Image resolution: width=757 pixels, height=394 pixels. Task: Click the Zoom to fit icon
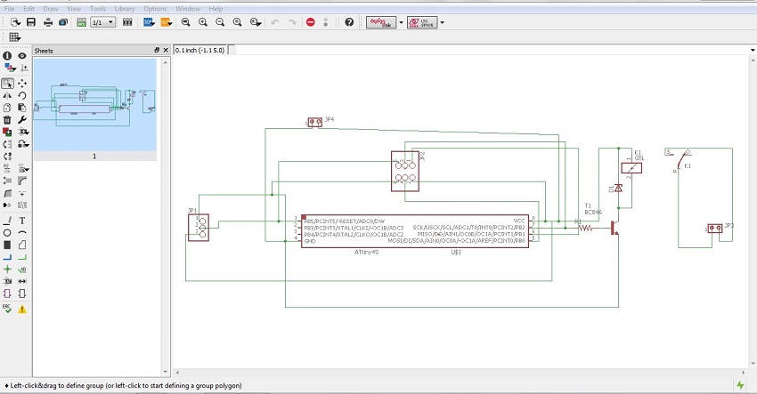tap(185, 22)
